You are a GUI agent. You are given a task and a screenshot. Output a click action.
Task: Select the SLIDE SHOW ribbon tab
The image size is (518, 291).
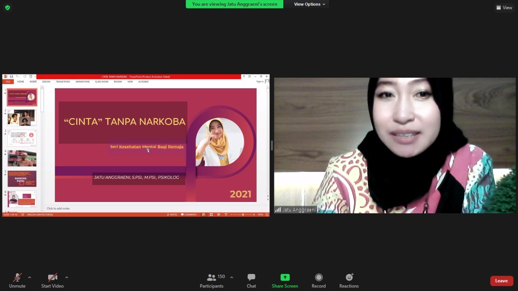(102, 82)
